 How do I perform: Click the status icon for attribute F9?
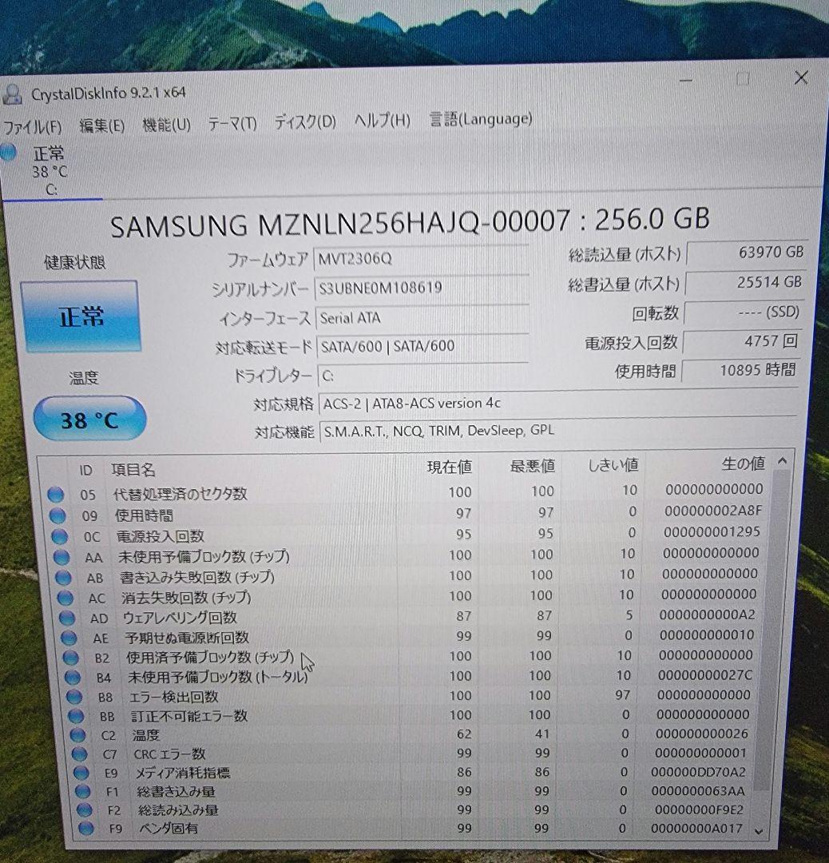pos(86,828)
